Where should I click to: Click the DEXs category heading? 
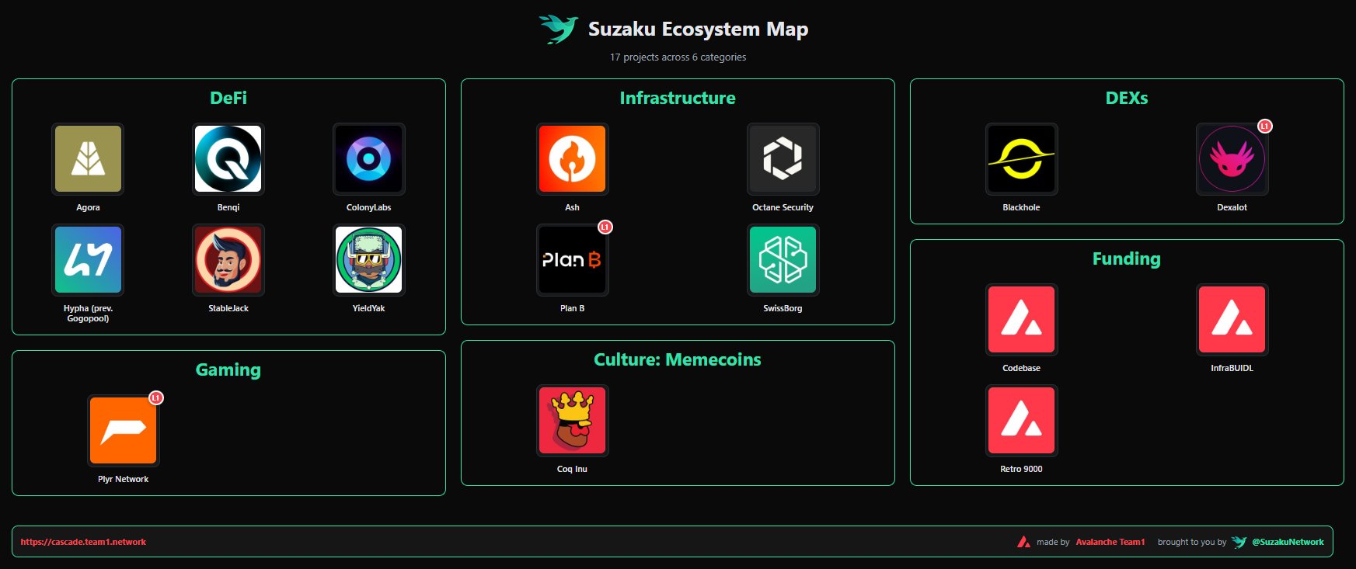1127,98
